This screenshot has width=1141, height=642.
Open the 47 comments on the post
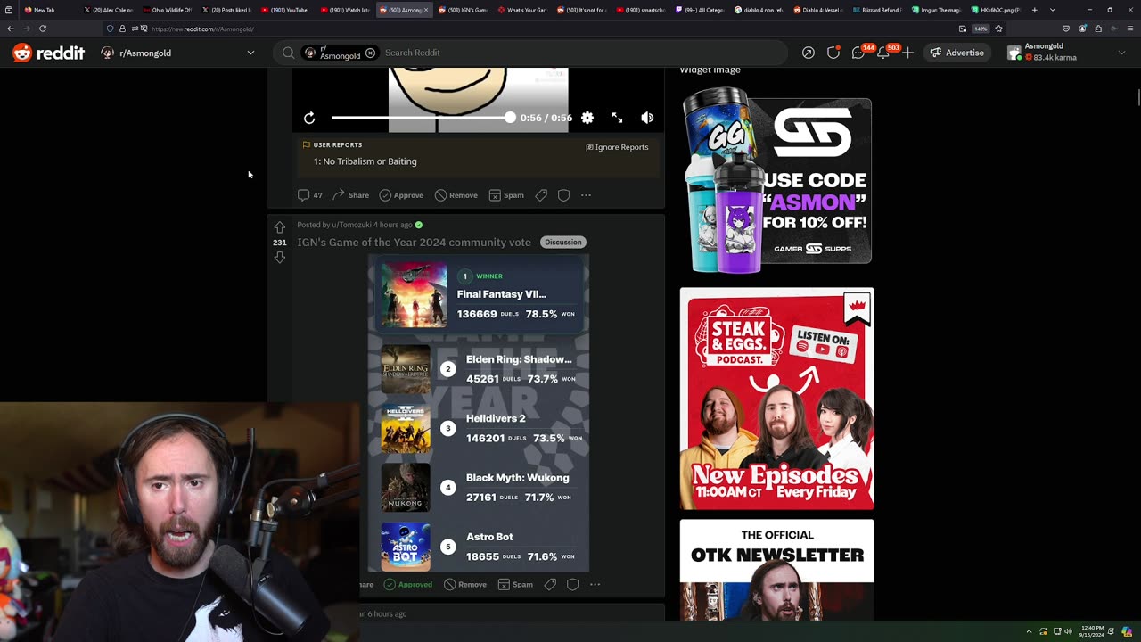pyautogui.click(x=310, y=195)
